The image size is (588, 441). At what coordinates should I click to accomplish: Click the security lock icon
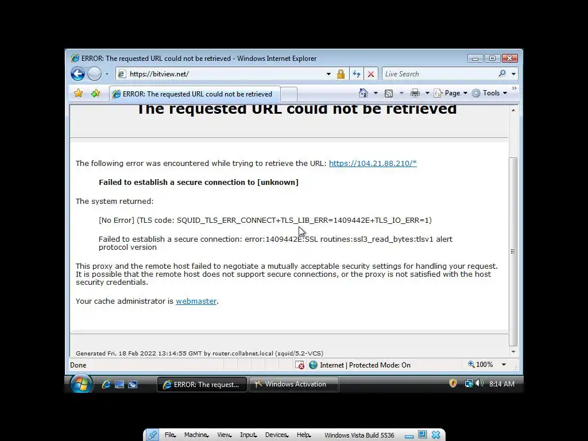click(x=341, y=74)
